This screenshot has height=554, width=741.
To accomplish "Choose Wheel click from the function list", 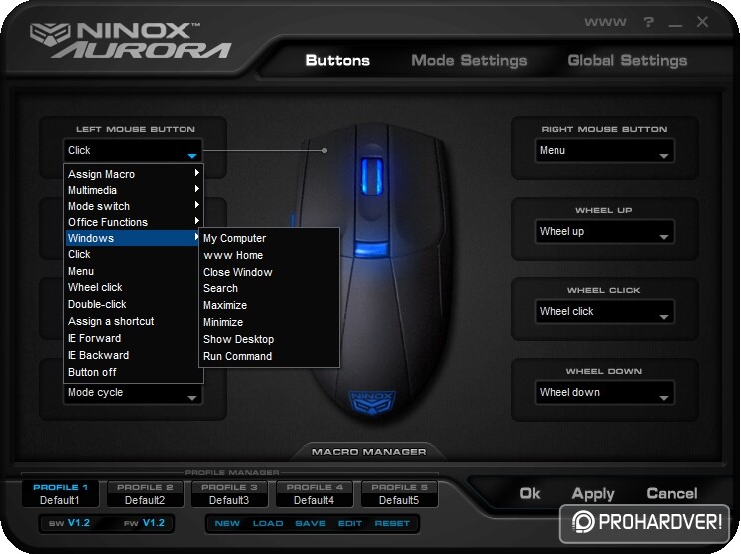I will (x=134, y=287).
